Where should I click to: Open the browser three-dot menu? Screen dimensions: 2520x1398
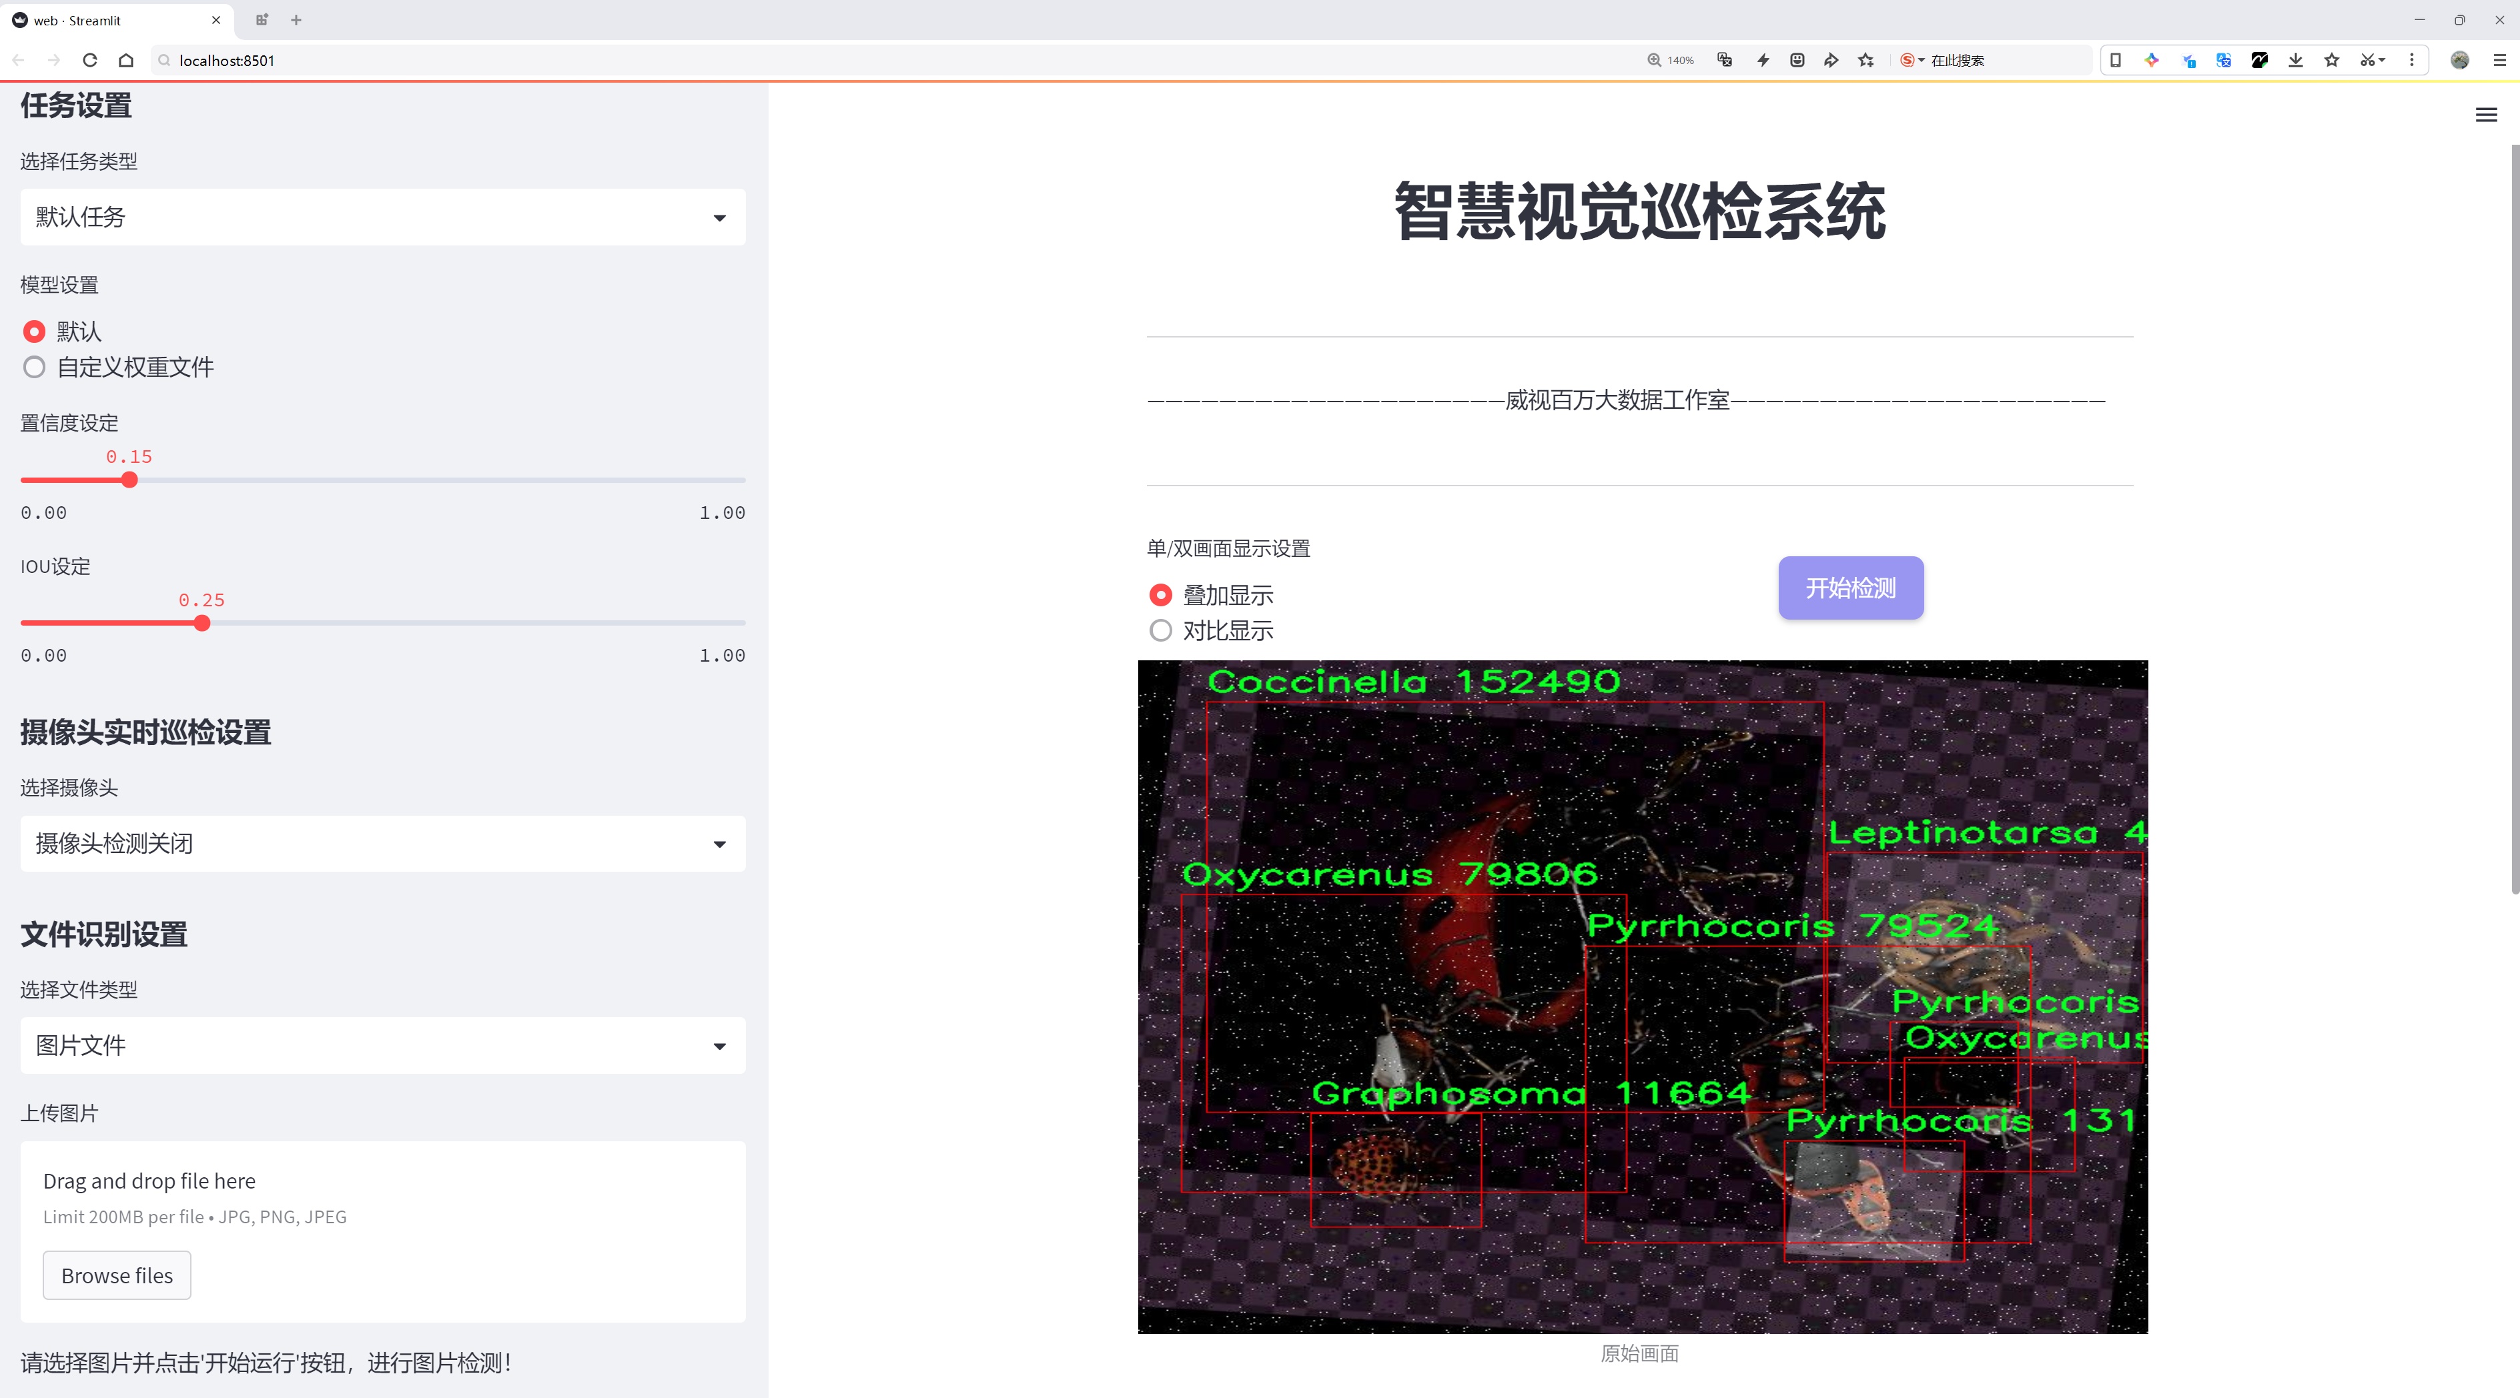(2413, 59)
